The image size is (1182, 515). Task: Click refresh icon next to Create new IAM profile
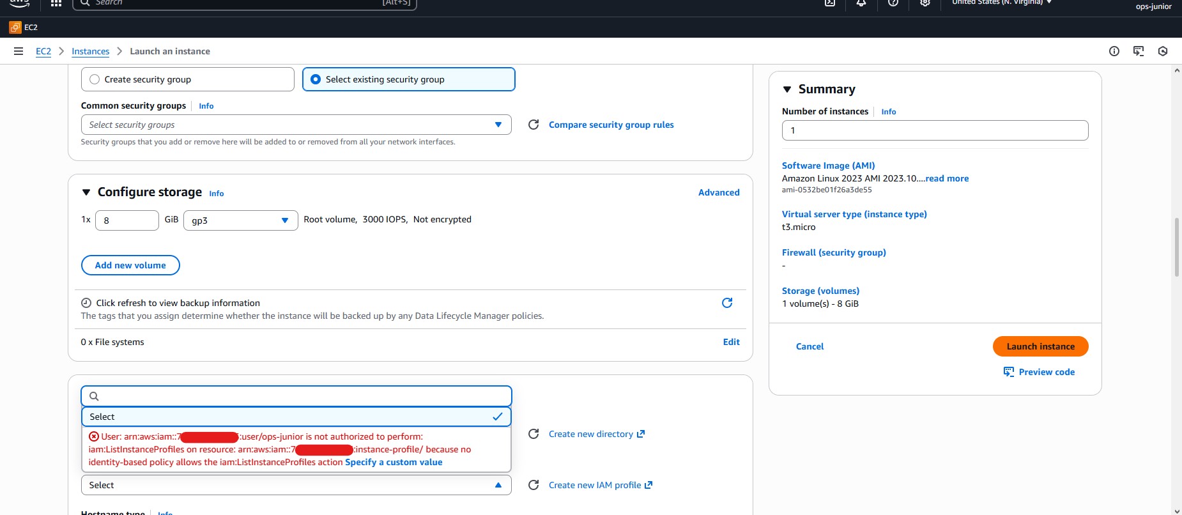point(533,485)
